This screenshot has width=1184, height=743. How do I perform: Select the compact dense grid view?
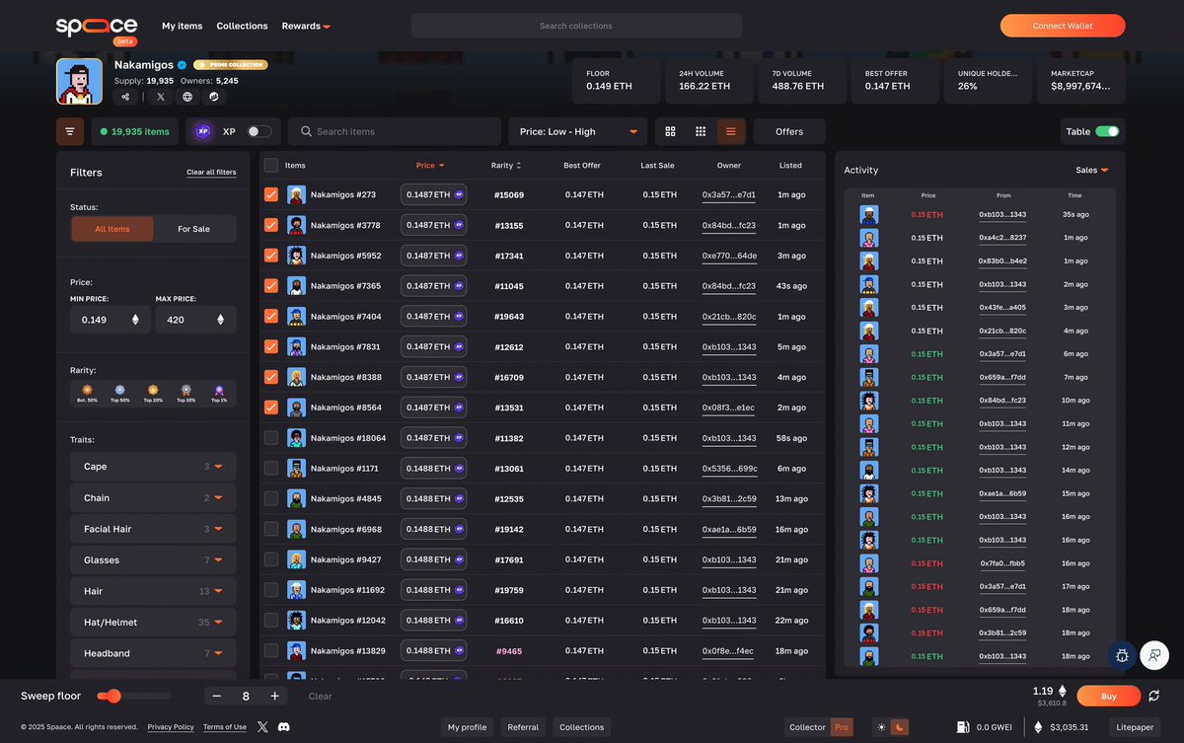coord(701,131)
